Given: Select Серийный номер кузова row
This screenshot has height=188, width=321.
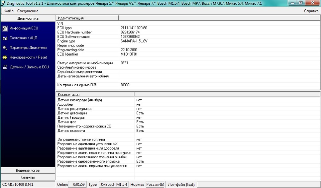Looking at the screenshot, I should click(x=188, y=67).
